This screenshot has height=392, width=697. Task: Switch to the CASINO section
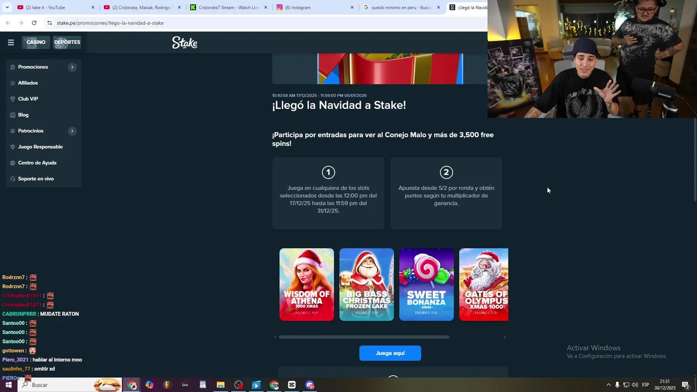(x=36, y=42)
